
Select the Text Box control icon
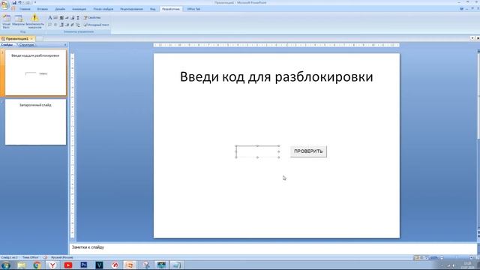point(55,18)
